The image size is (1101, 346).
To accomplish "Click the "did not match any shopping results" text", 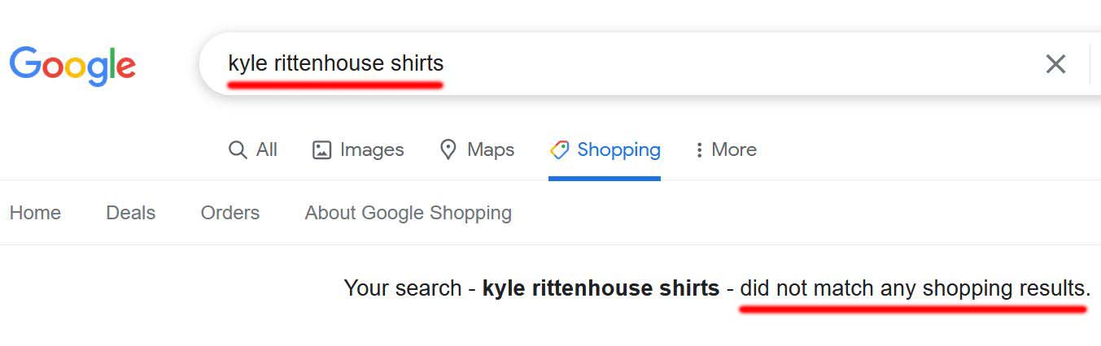I will [x=915, y=288].
